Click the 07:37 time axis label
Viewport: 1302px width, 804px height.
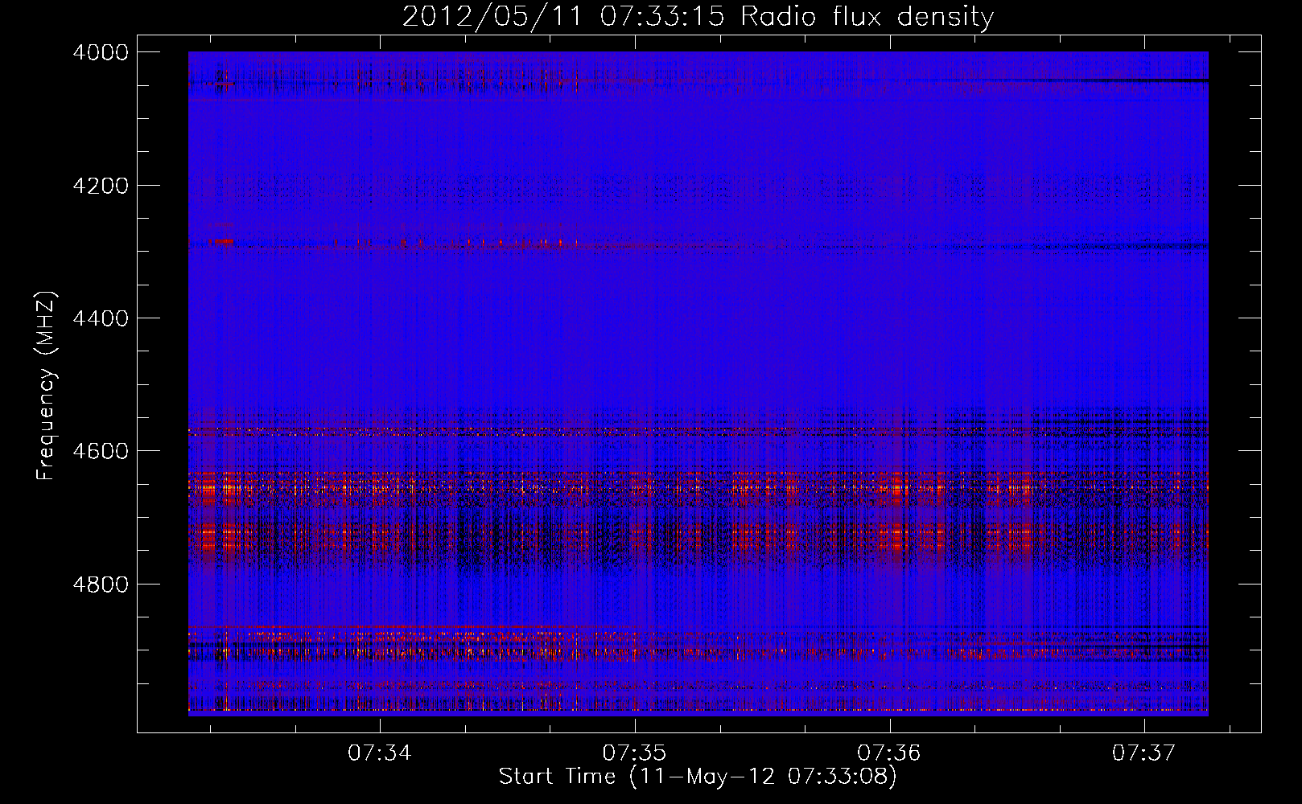click(x=1144, y=753)
